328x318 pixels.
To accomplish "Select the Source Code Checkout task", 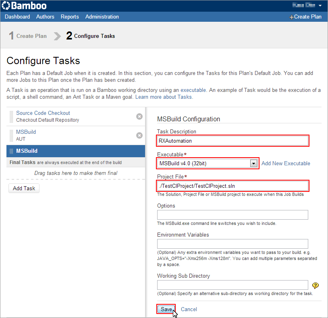I will (75, 116).
